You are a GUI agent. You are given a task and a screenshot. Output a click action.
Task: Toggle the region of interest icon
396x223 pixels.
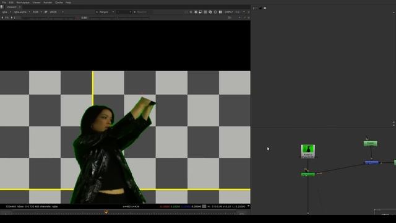(x=191, y=12)
